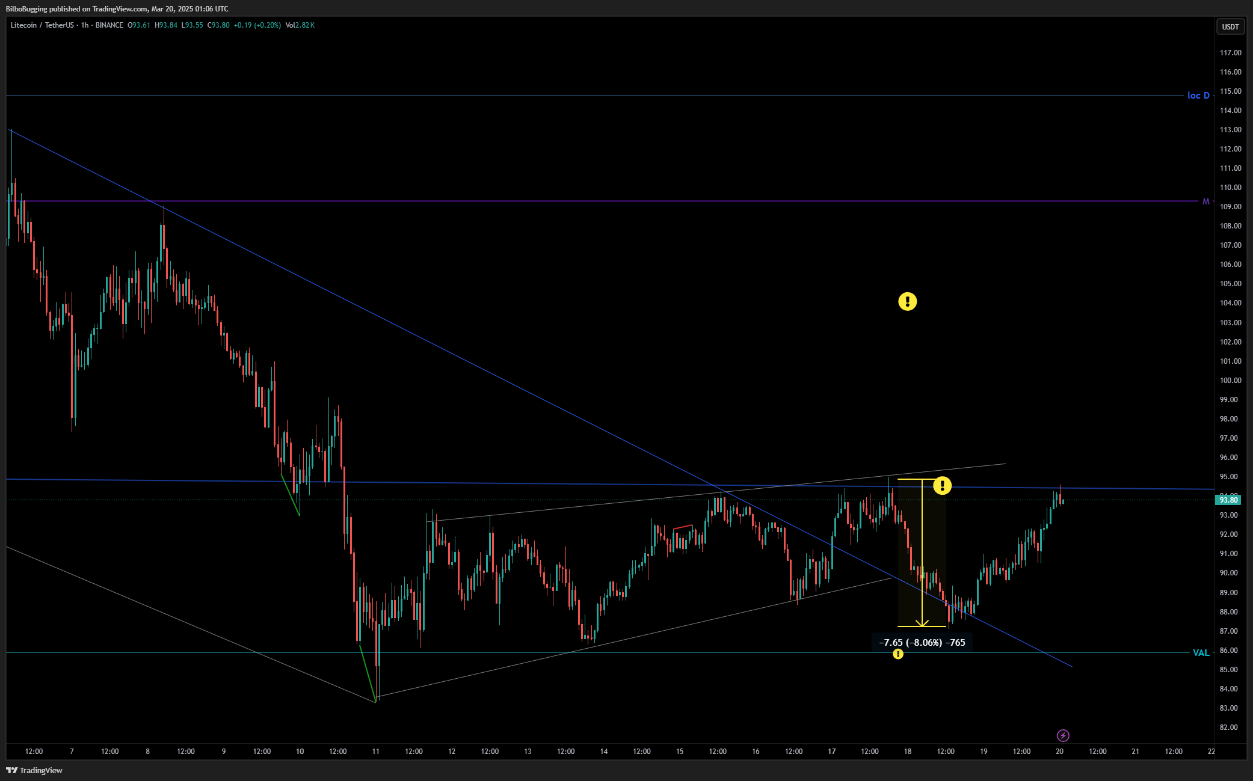
Task: Click the BilboBugging published header text
Action: pos(117,8)
